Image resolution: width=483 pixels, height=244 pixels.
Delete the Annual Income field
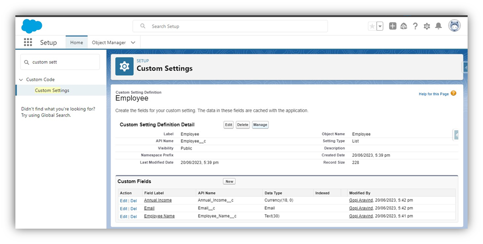pyautogui.click(x=134, y=201)
